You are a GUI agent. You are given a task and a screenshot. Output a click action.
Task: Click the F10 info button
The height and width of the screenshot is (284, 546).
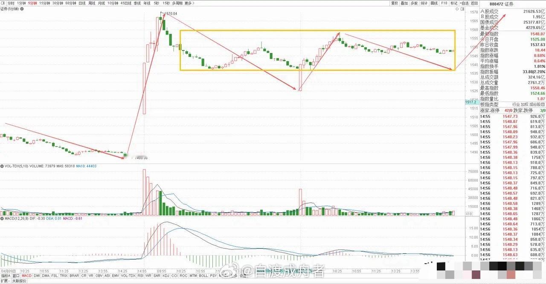coord(444,3)
